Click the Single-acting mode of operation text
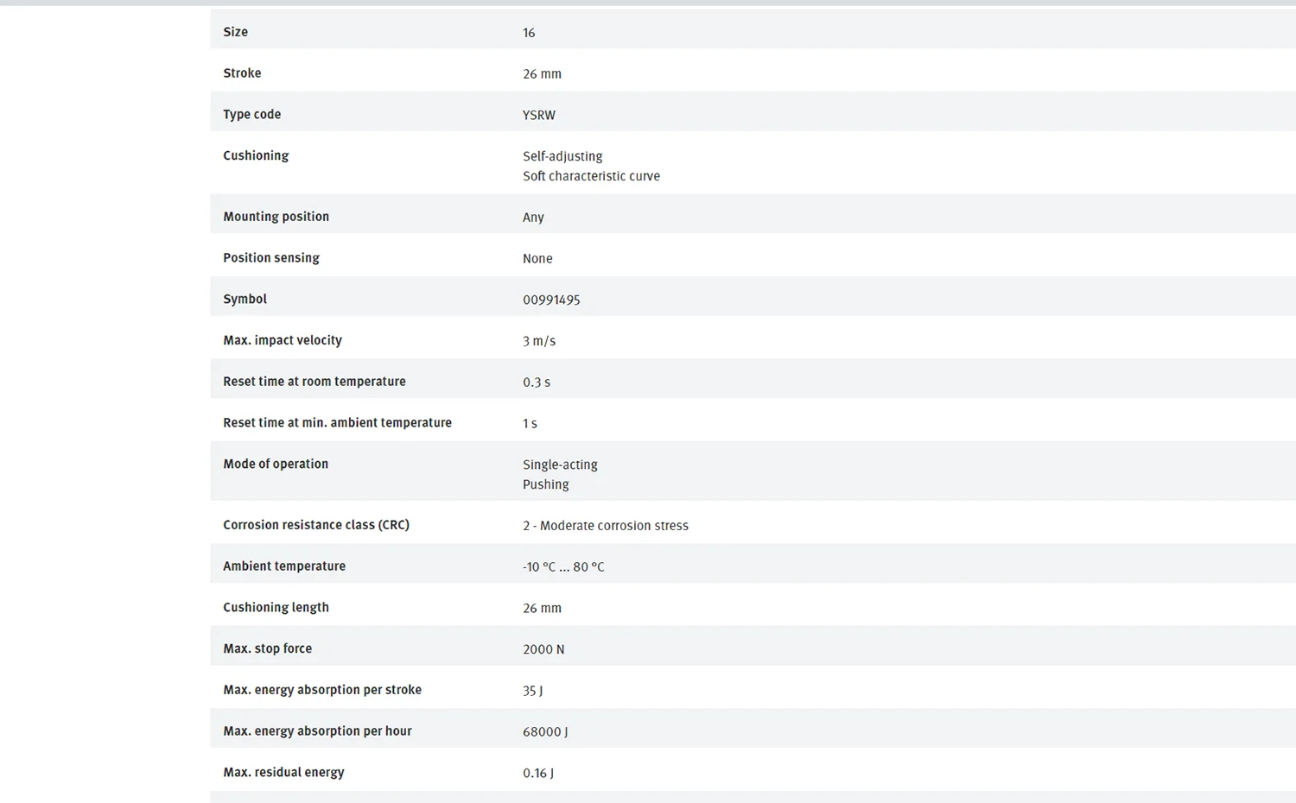This screenshot has height=803, width=1296. click(560, 465)
